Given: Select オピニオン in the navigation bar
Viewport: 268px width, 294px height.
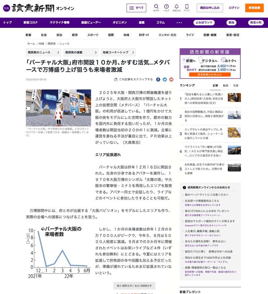Looking at the screenshot, I should [x=120, y=22].
